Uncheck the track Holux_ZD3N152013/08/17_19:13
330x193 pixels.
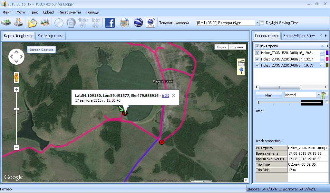click(257, 65)
